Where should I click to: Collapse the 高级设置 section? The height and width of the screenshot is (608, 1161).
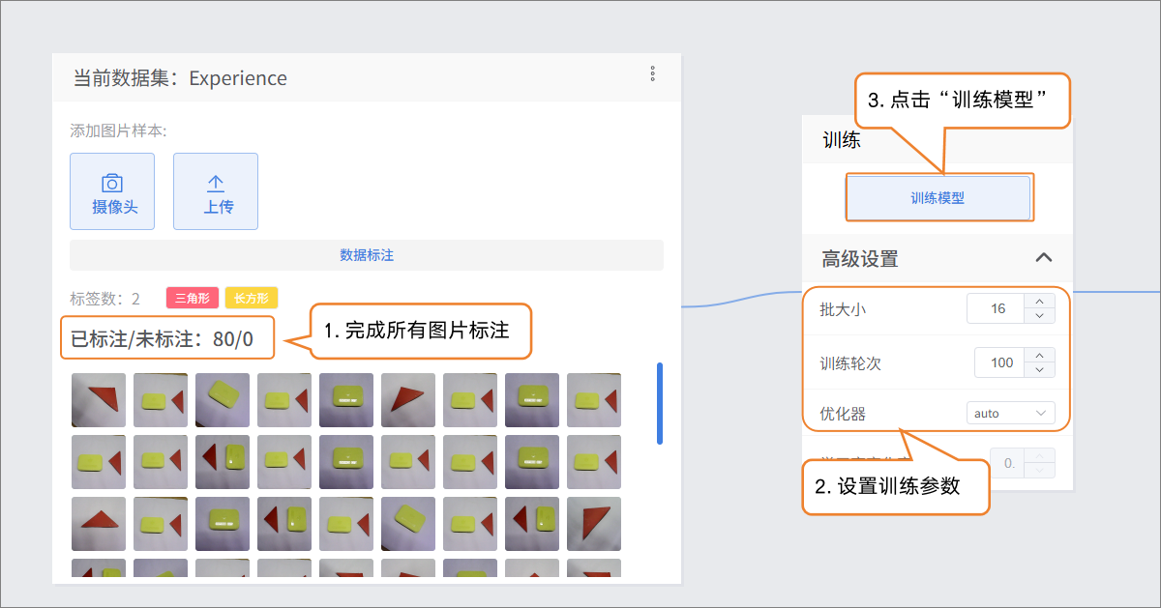pos(1043,258)
